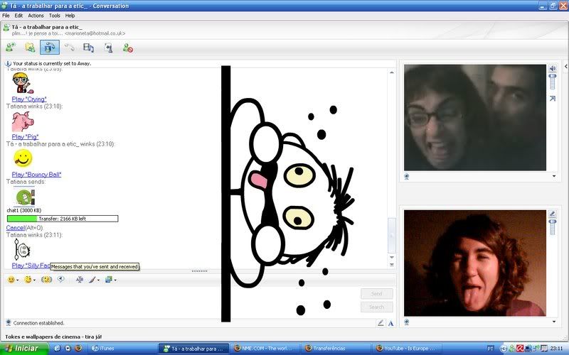Click Firefox quick launch icon
Screen dimensions: 569x355
[x=78, y=349]
